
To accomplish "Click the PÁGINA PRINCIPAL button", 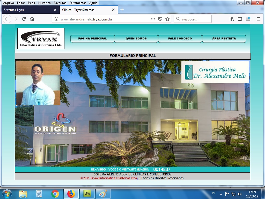I will point(92,38).
